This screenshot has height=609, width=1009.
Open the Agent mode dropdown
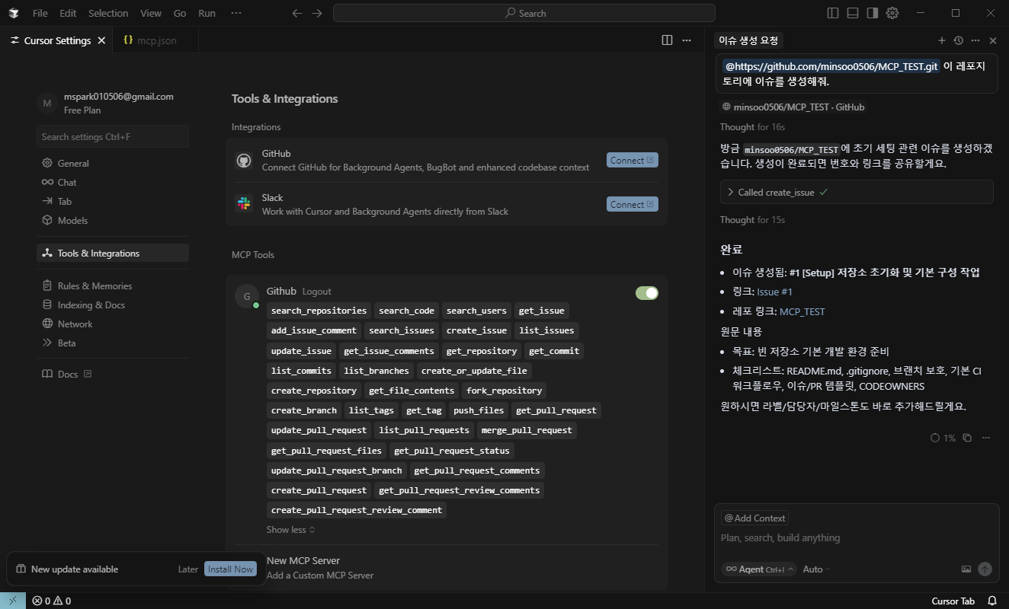pyautogui.click(x=759, y=569)
